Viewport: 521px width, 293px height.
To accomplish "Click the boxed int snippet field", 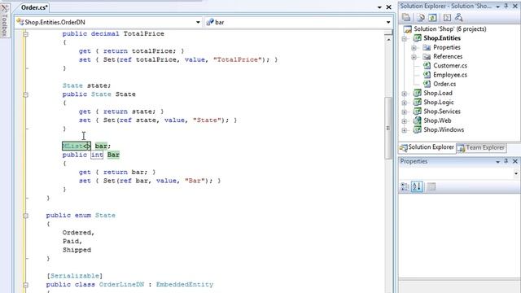I will (97, 155).
